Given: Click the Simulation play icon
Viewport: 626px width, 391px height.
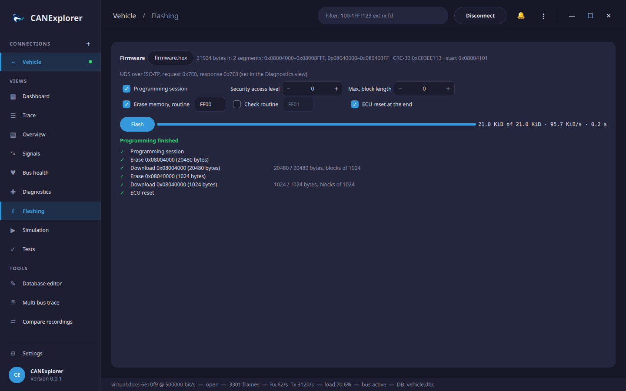Looking at the screenshot, I should (13, 230).
